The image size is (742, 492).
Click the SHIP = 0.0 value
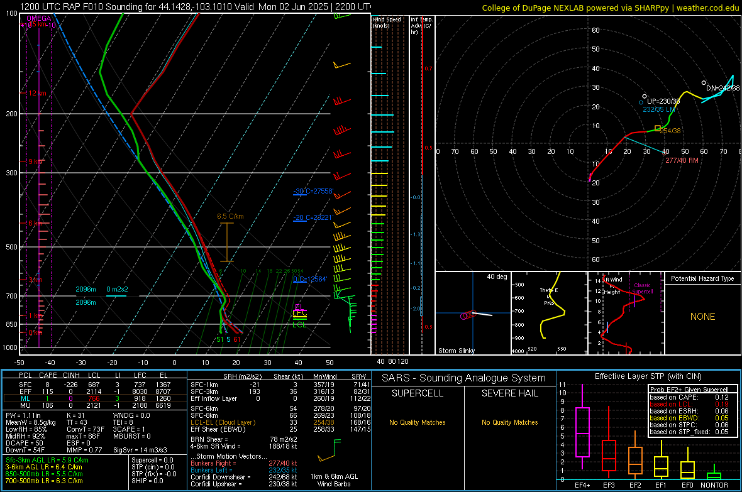coord(147,481)
